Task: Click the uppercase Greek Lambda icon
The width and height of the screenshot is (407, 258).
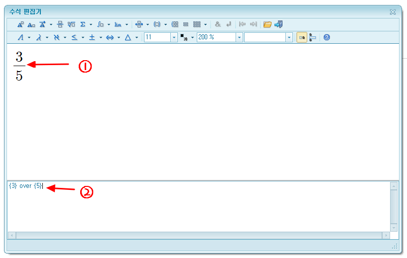Action: click(21, 38)
